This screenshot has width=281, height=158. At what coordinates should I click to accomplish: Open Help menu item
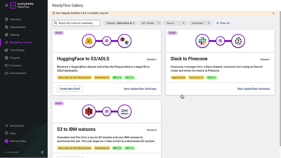pos(13,133)
